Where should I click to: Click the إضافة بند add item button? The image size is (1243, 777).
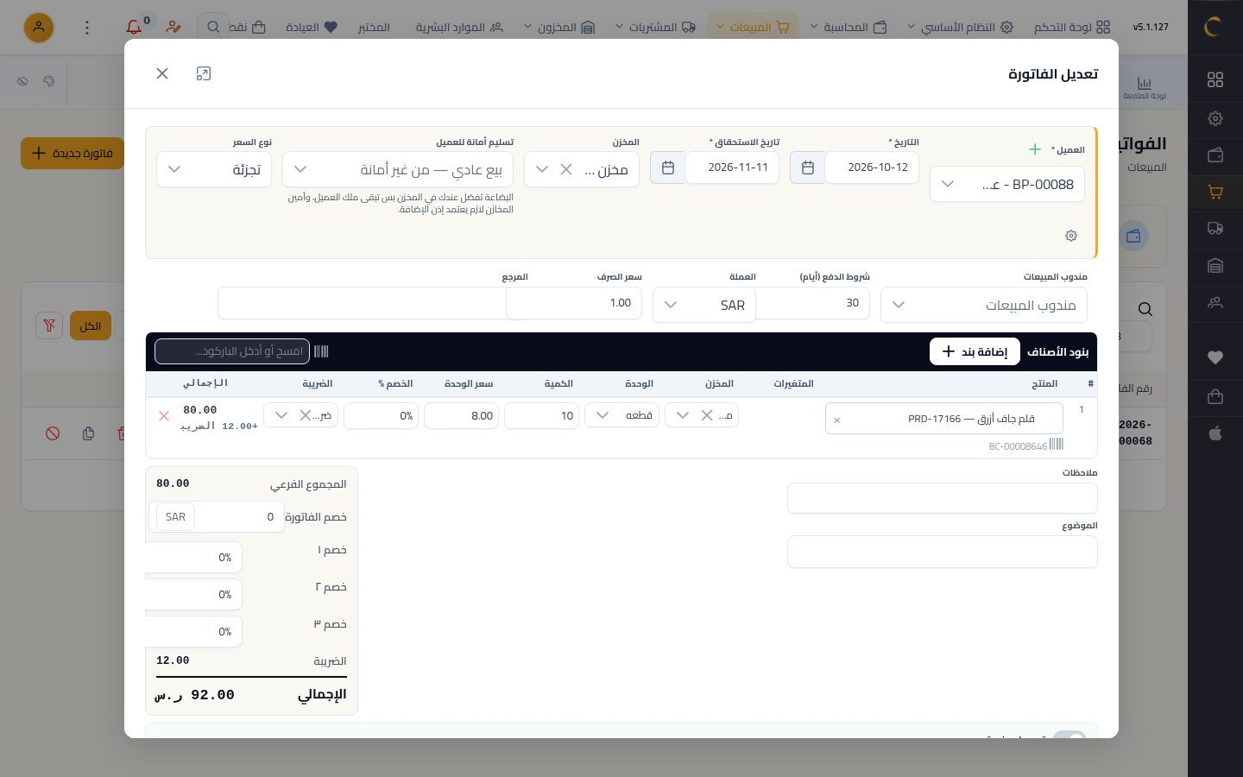point(975,351)
